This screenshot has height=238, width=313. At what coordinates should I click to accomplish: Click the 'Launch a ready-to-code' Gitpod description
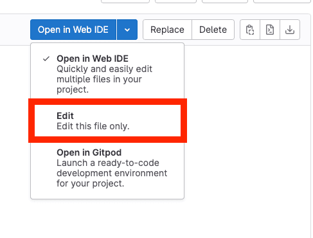point(108,163)
